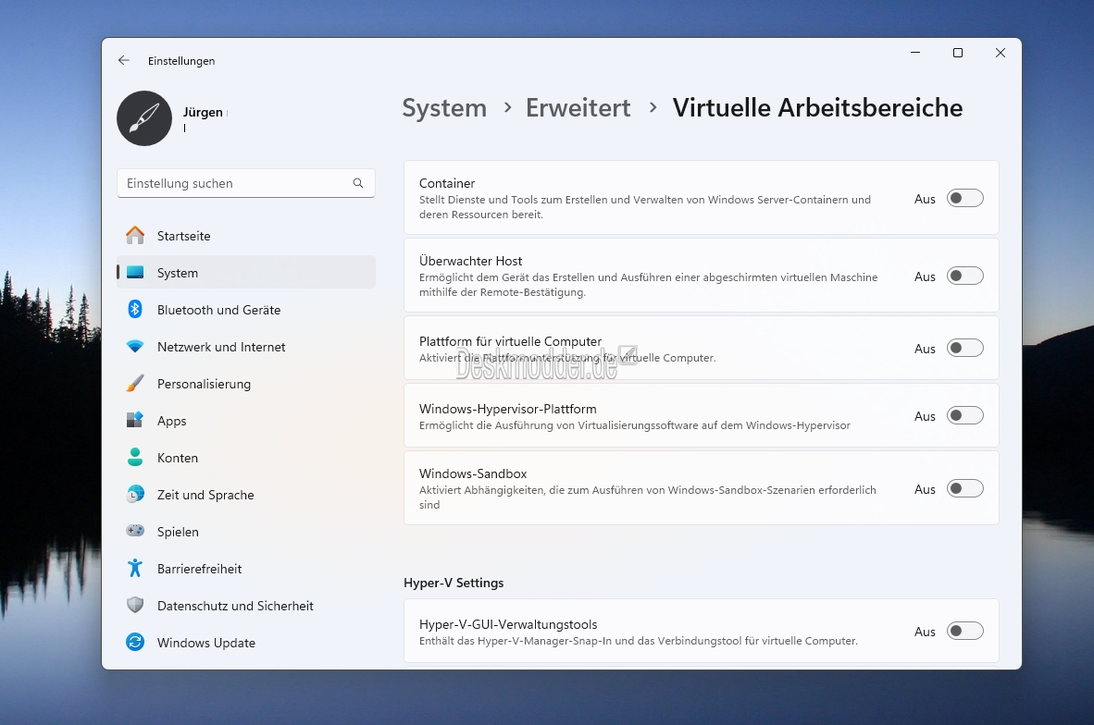Screen dimensions: 1094x725
Task: Click the System breadcrumb link
Action: (444, 108)
